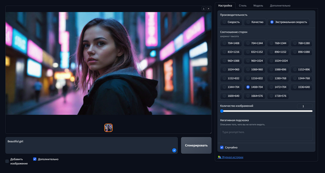Select the generated image thumbnail
The width and height of the screenshot is (325, 173).
108,128
